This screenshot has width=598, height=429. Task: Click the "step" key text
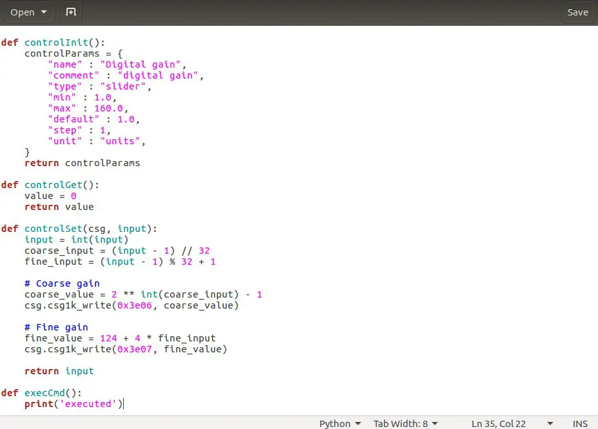click(65, 131)
